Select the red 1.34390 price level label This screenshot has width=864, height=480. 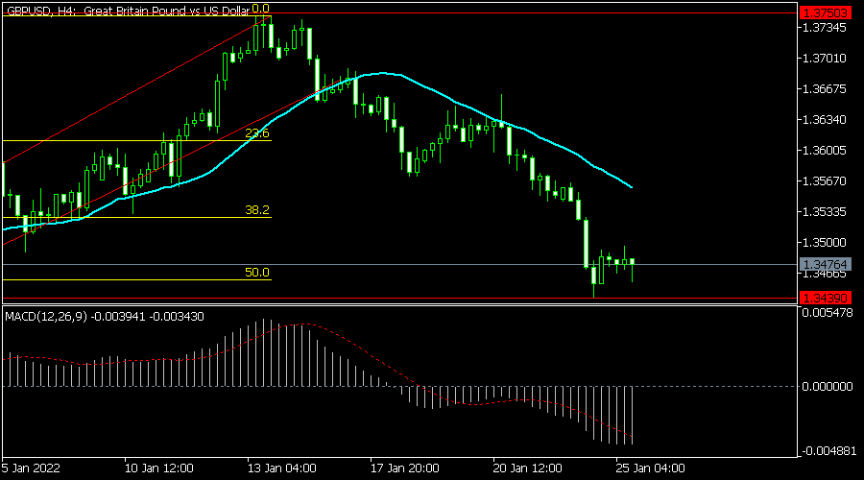825,299
